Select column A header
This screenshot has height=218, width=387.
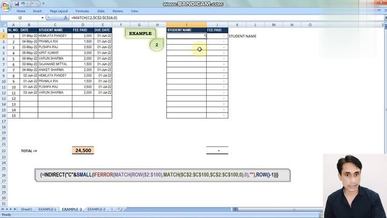(x=13, y=25)
